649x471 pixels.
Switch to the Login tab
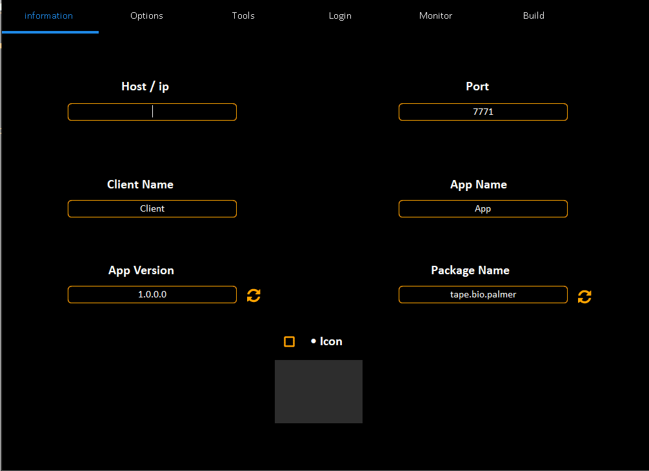(x=340, y=15)
